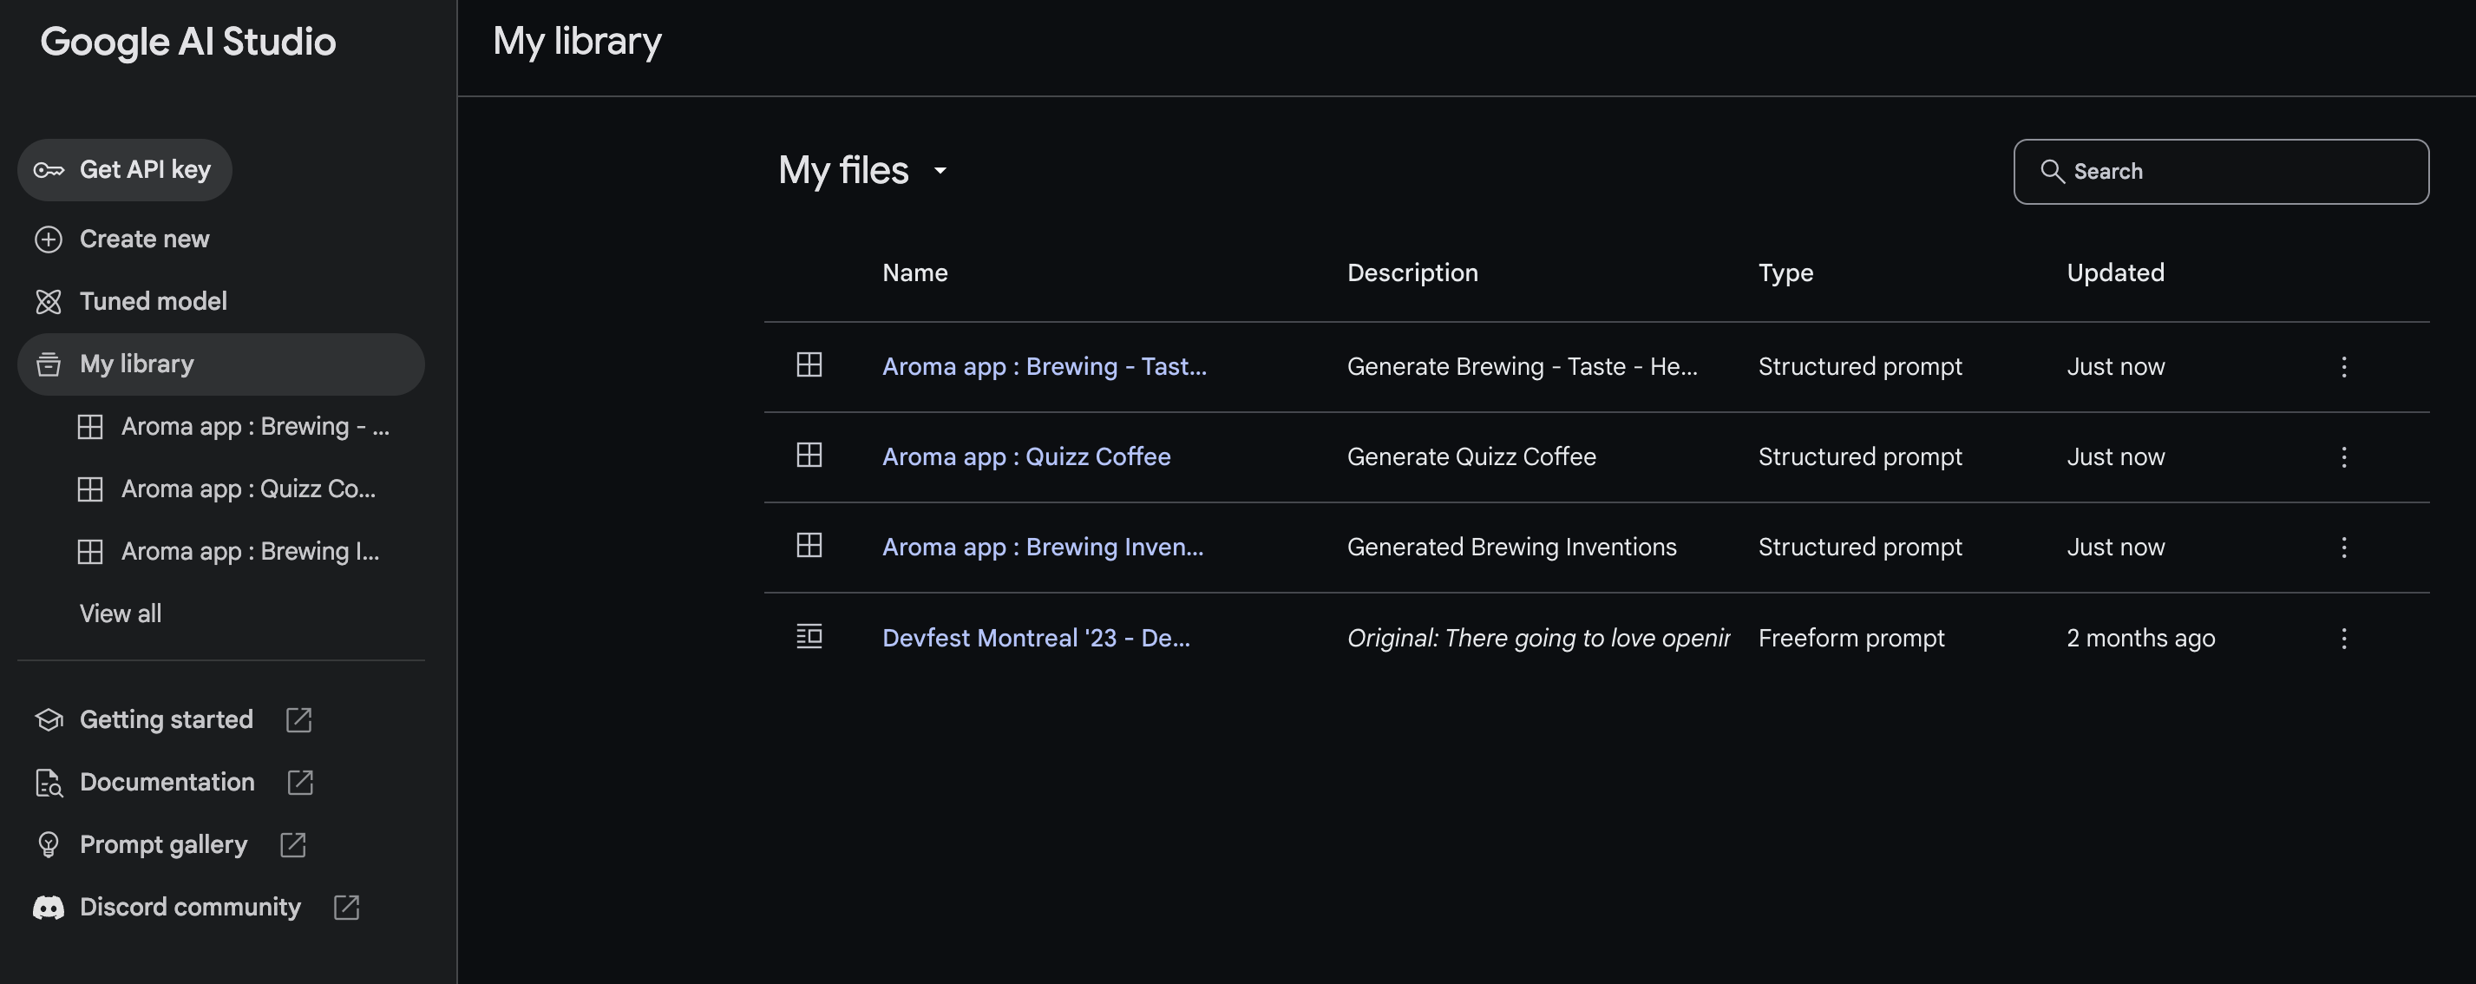Open Aroma app : Brewing - Tast... file link
This screenshot has width=2476, height=984.
1044,366
